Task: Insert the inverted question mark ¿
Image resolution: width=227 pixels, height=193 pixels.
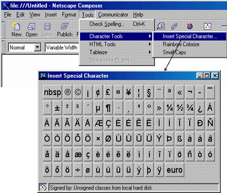Action: [x=200, y=108]
